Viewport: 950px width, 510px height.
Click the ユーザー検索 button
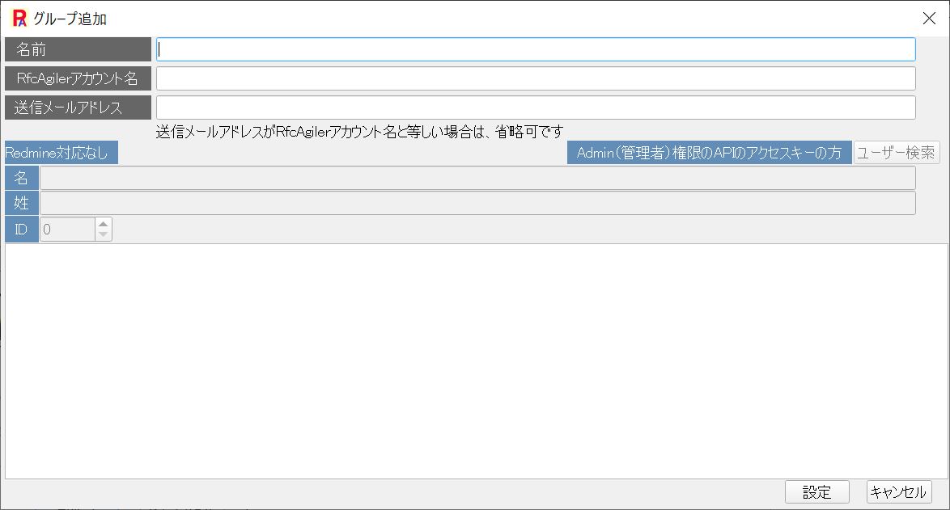pyautogui.click(x=897, y=153)
